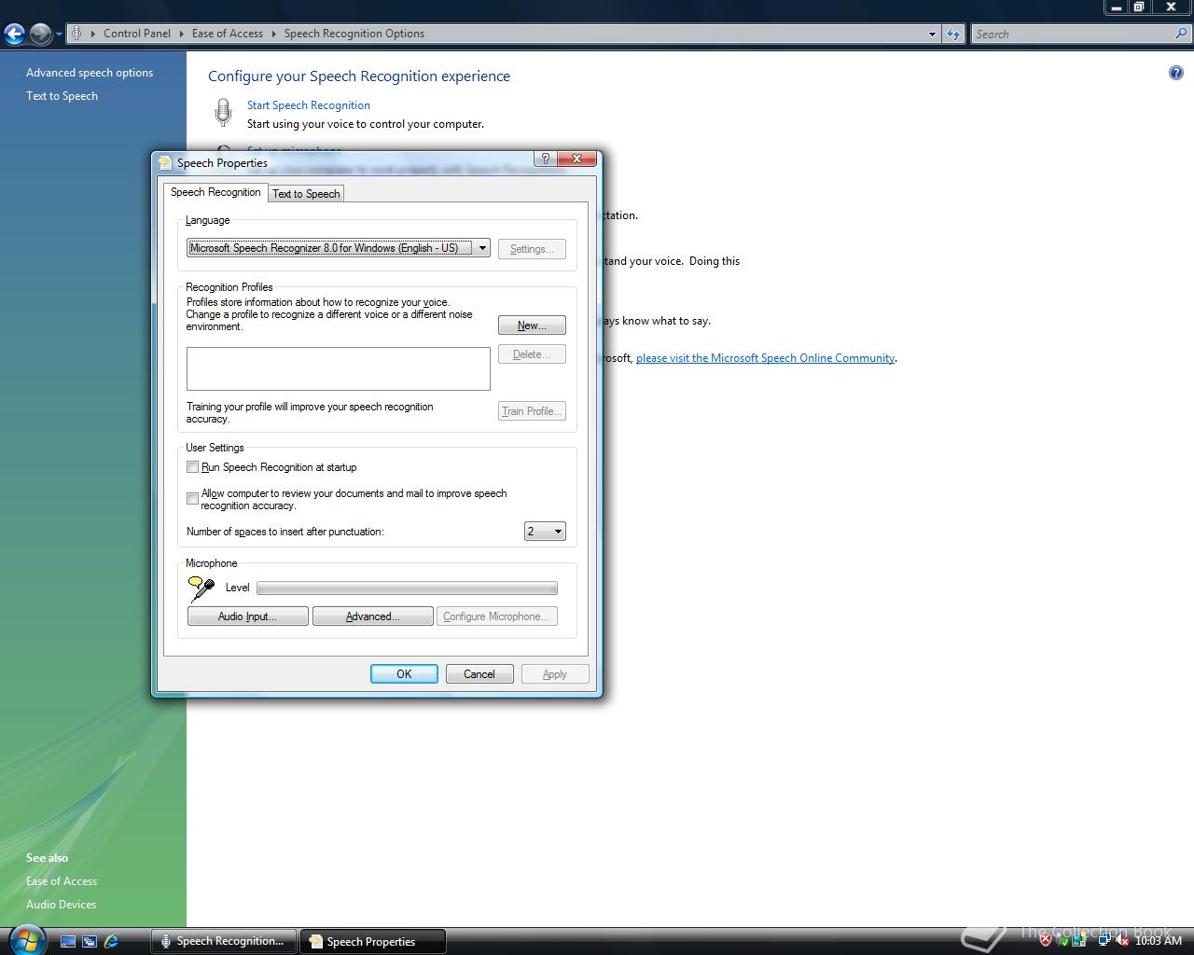Enable Run Speech Recognition at startup

coord(193,467)
